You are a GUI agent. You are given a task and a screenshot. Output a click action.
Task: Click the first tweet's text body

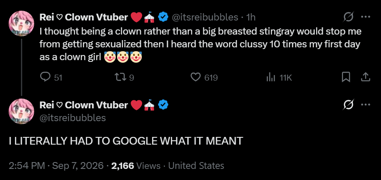tap(200, 45)
